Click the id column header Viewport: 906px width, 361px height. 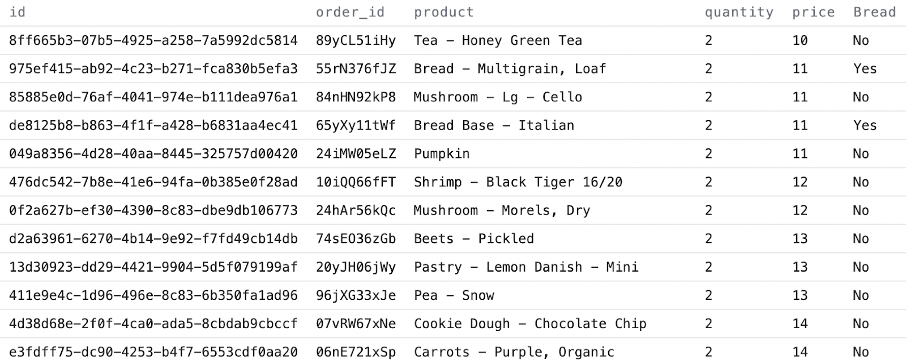pyautogui.click(x=18, y=12)
